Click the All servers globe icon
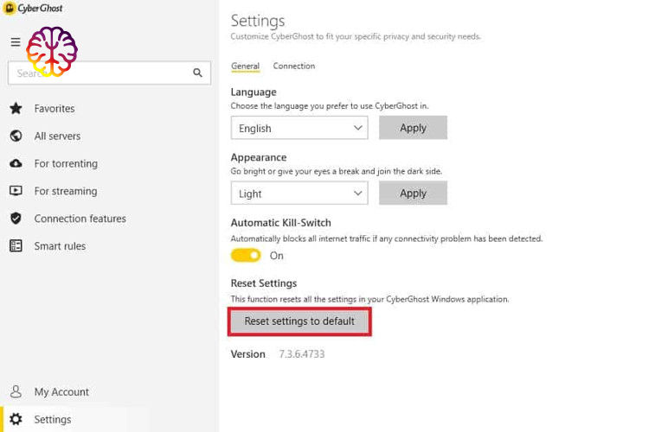Viewport: 655px width, 432px height. pyautogui.click(x=16, y=137)
